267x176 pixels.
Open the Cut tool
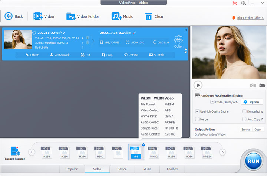pos(85,55)
